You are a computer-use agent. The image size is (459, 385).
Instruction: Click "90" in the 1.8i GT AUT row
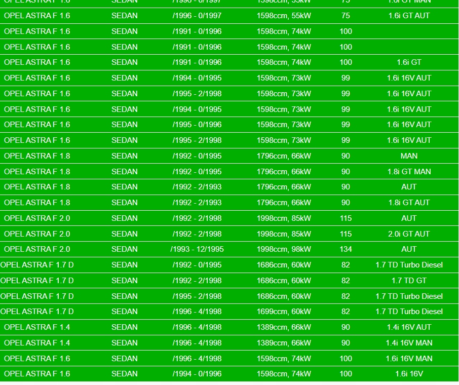pos(346,202)
